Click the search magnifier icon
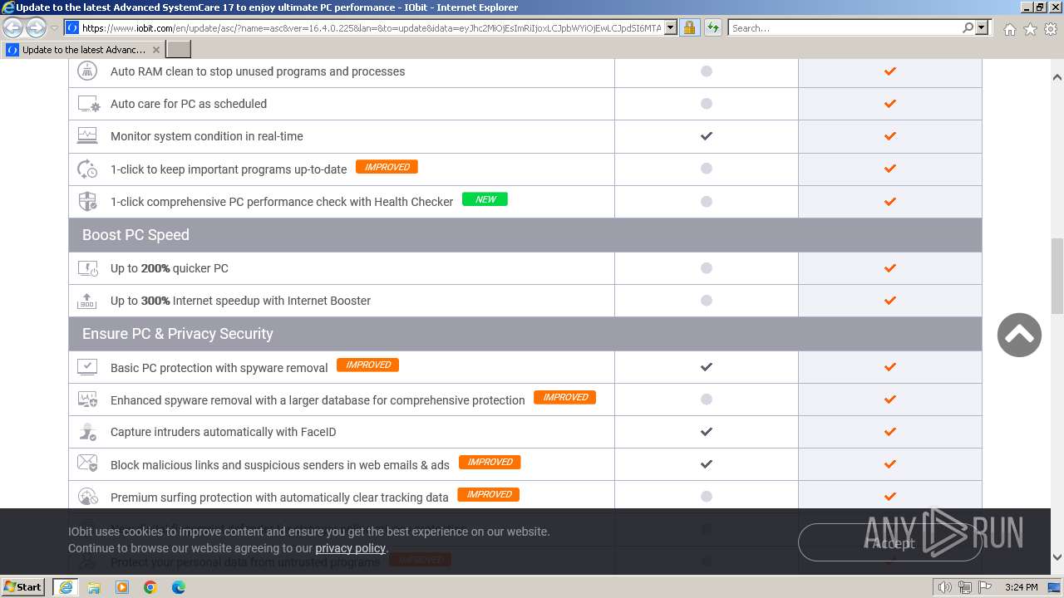Screen dimensions: 1064x598 pos(968,27)
